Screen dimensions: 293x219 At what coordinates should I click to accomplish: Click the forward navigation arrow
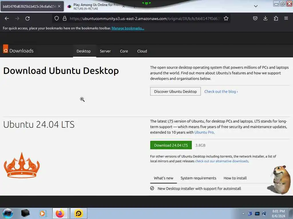(17, 19)
